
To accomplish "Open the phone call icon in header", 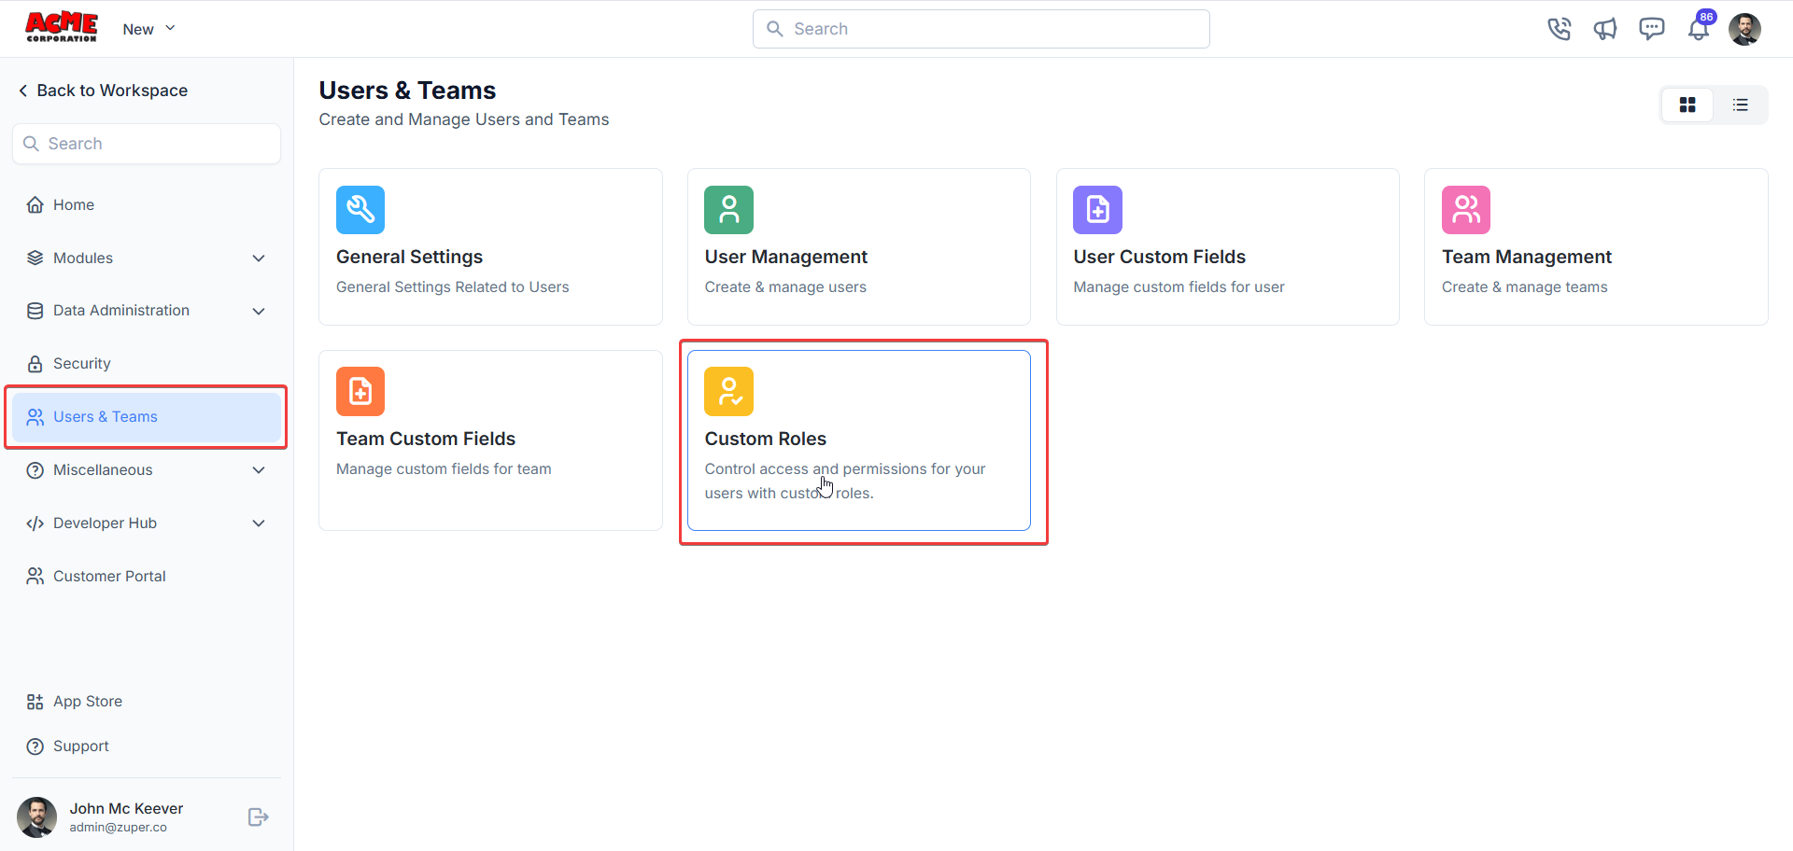I will point(1559,29).
